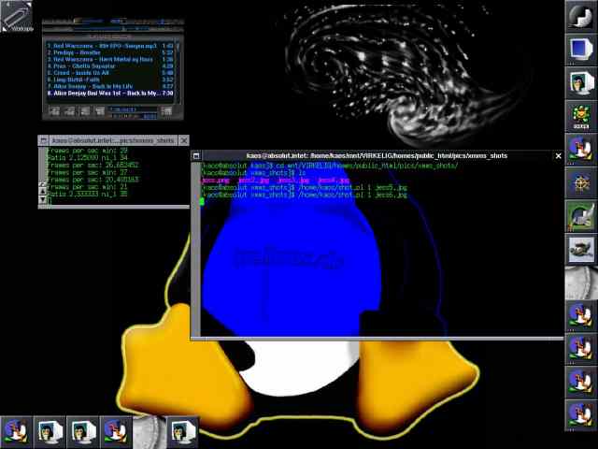
Task: Click the large xmms_shots terminal title bar
Action: tap(377, 156)
